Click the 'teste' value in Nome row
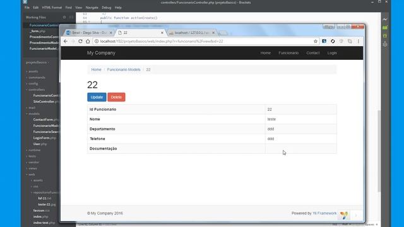 271,119
